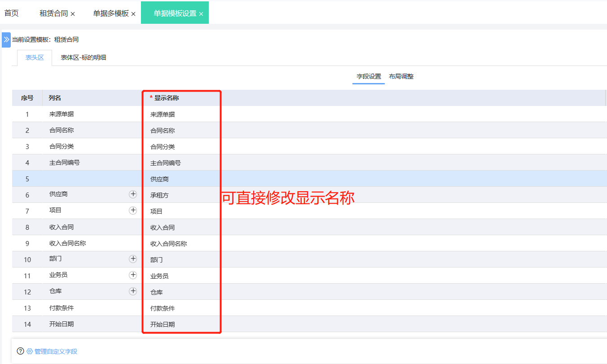Select the 表头区 tab
The height and width of the screenshot is (364, 607).
(35, 57)
